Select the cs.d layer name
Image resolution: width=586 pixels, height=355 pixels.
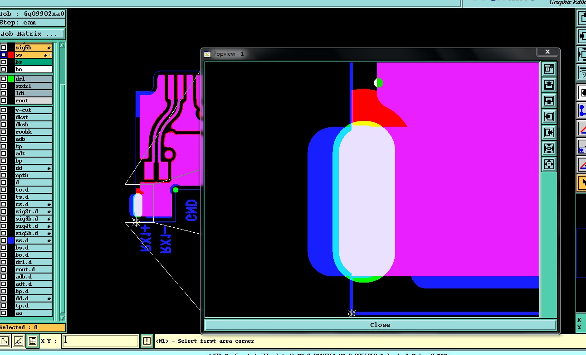[33, 204]
